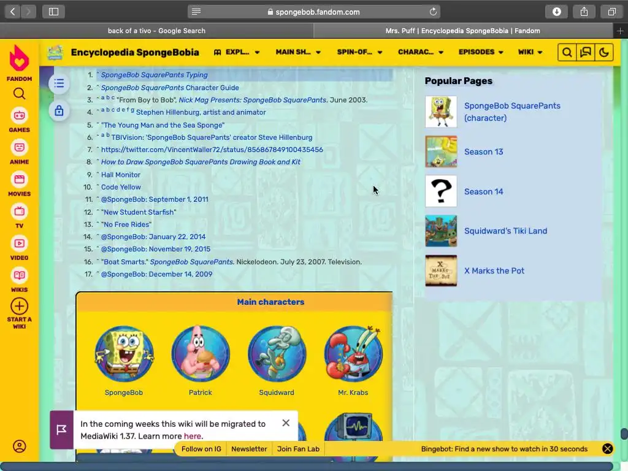Click the page lock icon
The width and height of the screenshot is (628, 471).
[x=59, y=110]
